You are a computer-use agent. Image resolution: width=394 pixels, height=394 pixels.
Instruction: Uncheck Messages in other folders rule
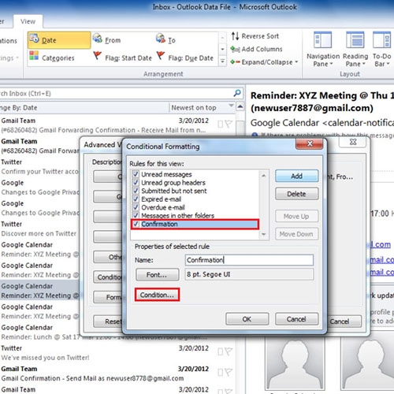136,216
